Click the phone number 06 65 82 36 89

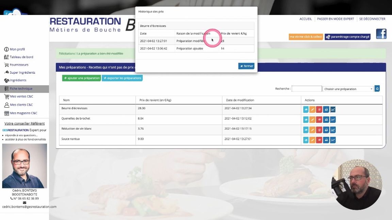click(26, 199)
